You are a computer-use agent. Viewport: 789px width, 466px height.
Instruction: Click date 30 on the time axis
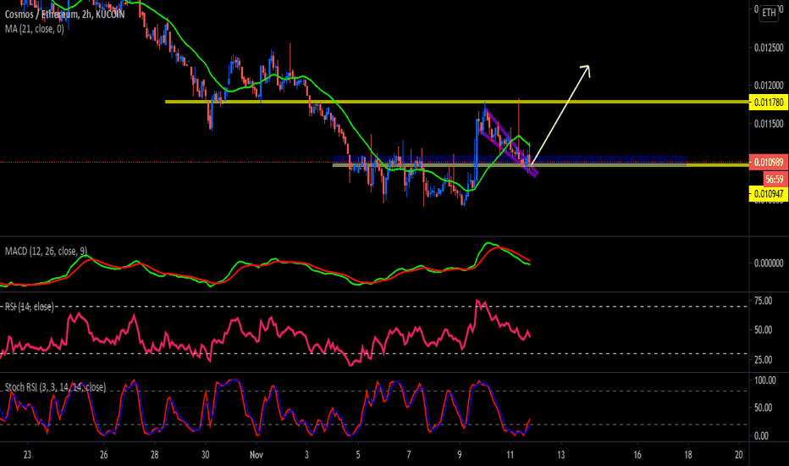[x=206, y=455]
